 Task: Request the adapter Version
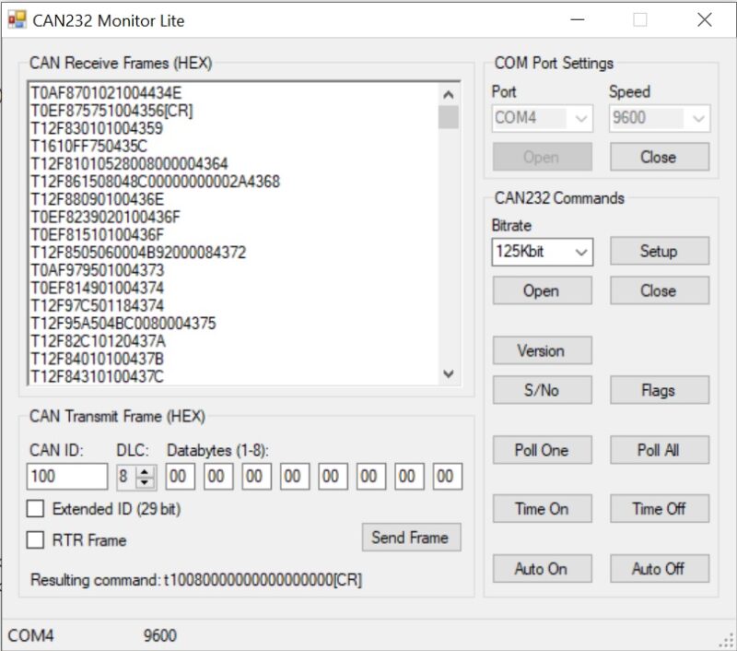[543, 350]
